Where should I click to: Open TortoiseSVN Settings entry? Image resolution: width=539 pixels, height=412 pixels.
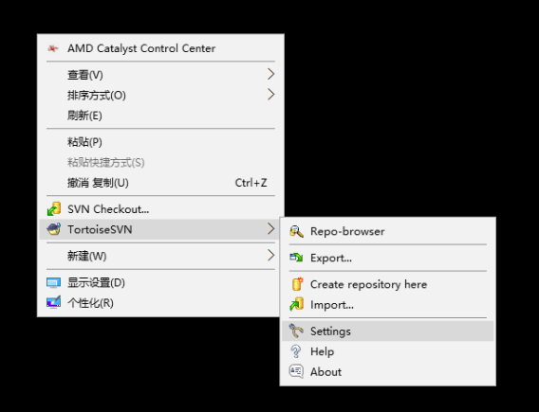pyautogui.click(x=388, y=331)
